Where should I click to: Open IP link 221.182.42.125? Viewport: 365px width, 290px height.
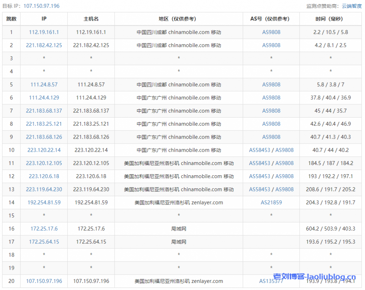click(x=44, y=45)
